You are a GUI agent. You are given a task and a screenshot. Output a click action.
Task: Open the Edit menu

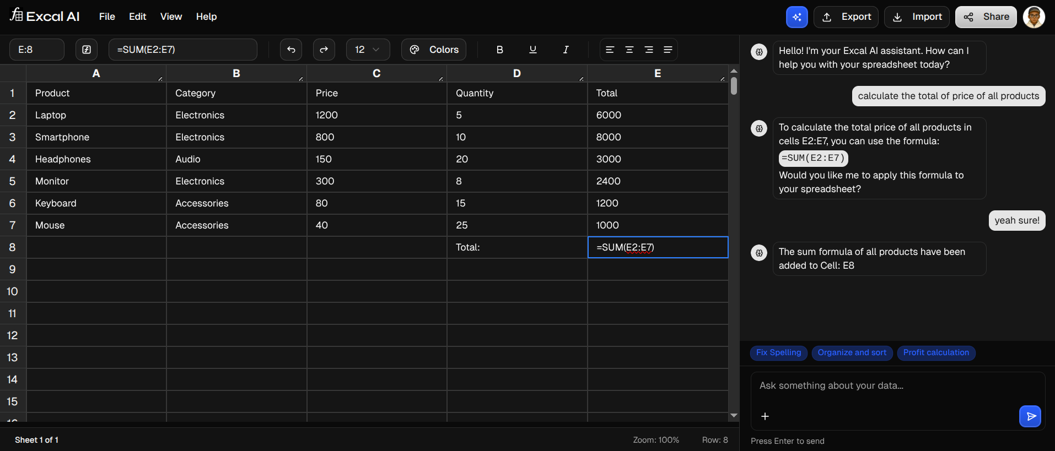point(137,17)
